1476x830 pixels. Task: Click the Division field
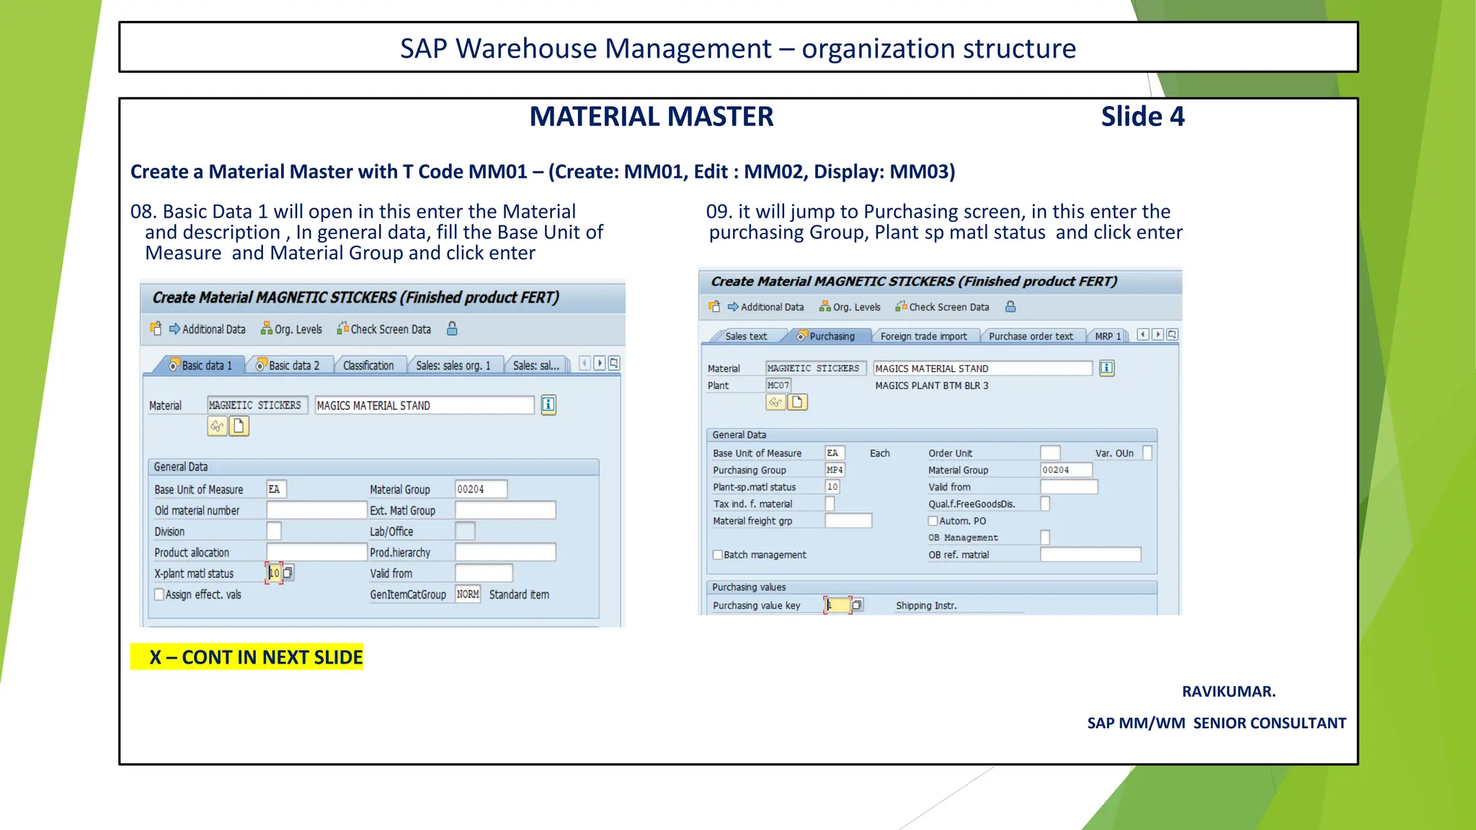coord(274,531)
